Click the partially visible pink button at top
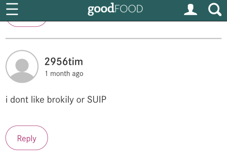The width and height of the screenshot is (227, 156). click(27, 23)
